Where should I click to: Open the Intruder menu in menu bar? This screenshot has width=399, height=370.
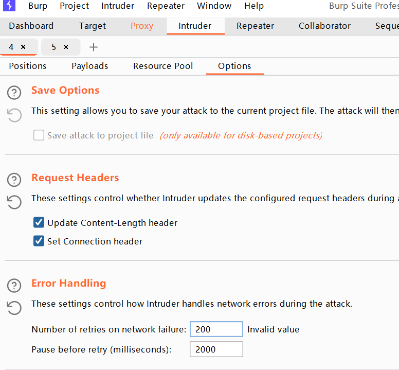click(x=118, y=6)
